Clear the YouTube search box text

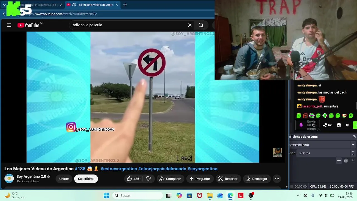pyautogui.click(x=190, y=25)
